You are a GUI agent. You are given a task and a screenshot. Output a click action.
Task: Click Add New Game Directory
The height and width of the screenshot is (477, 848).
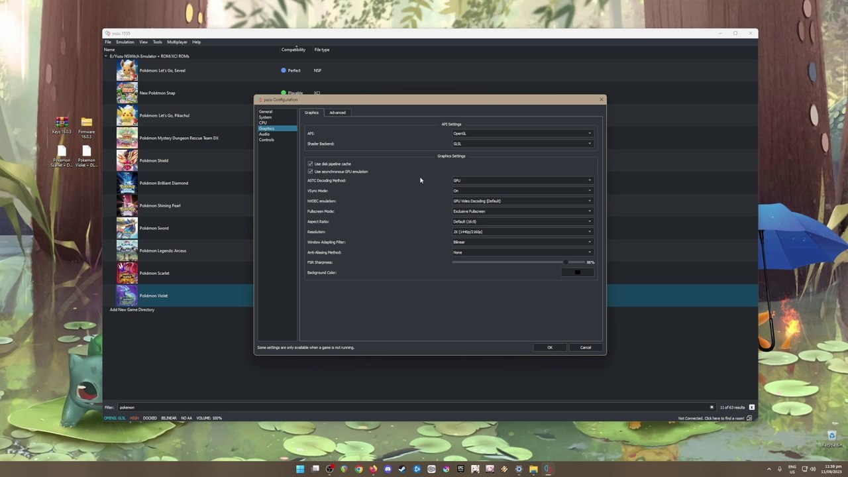132,310
